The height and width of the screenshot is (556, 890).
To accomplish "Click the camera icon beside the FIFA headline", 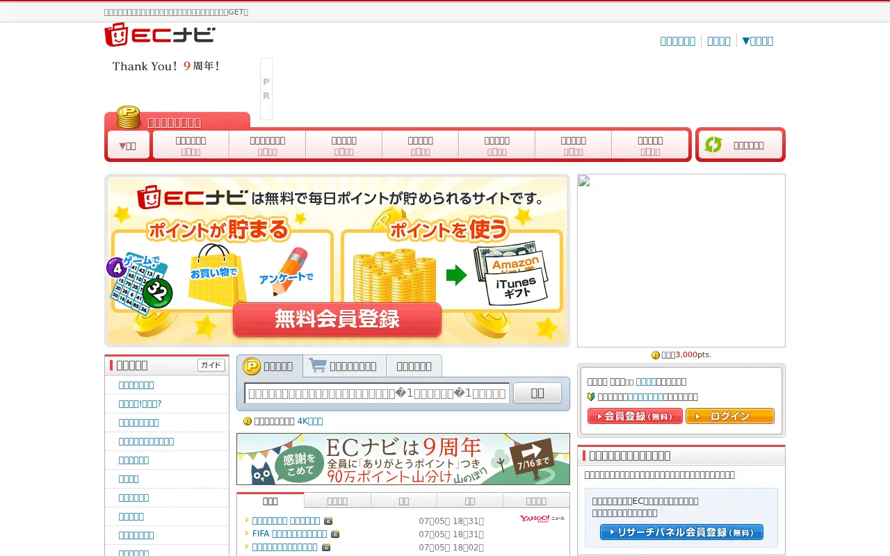I will pyautogui.click(x=335, y=534).
